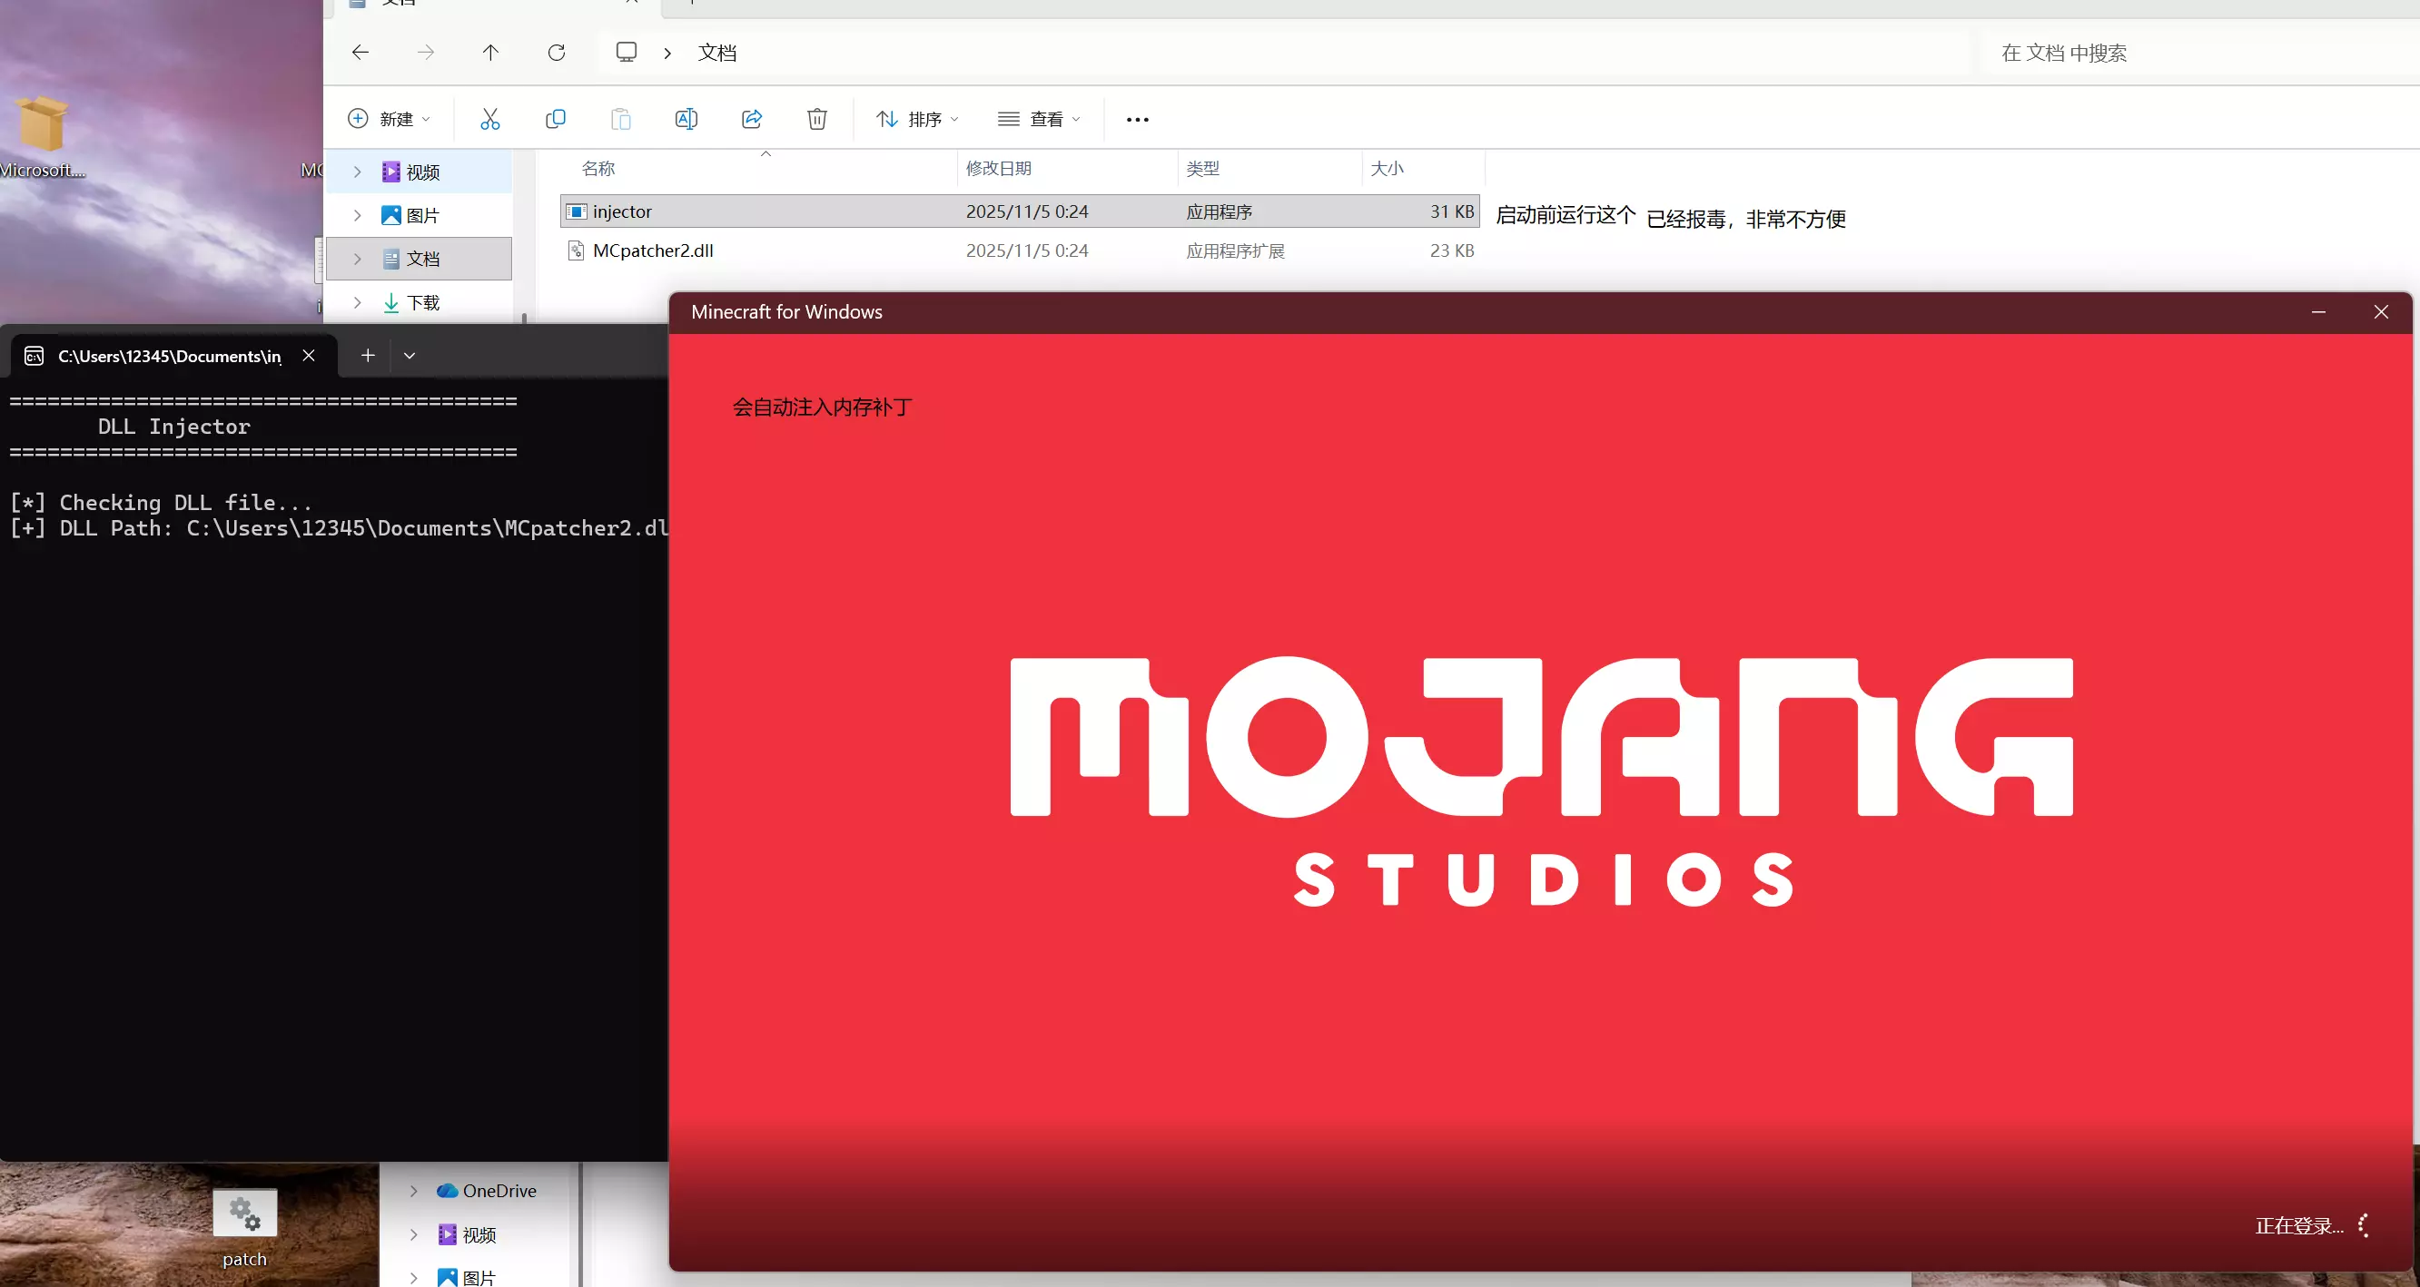
Task: Go back in File Explorer
Action: 361,53
